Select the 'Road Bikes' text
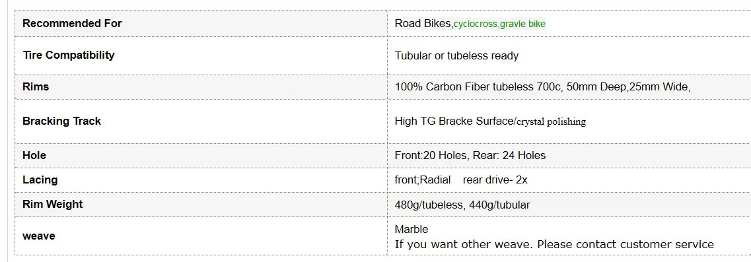The height and width of the screenshot is (262, 751). tap(423, 24)
